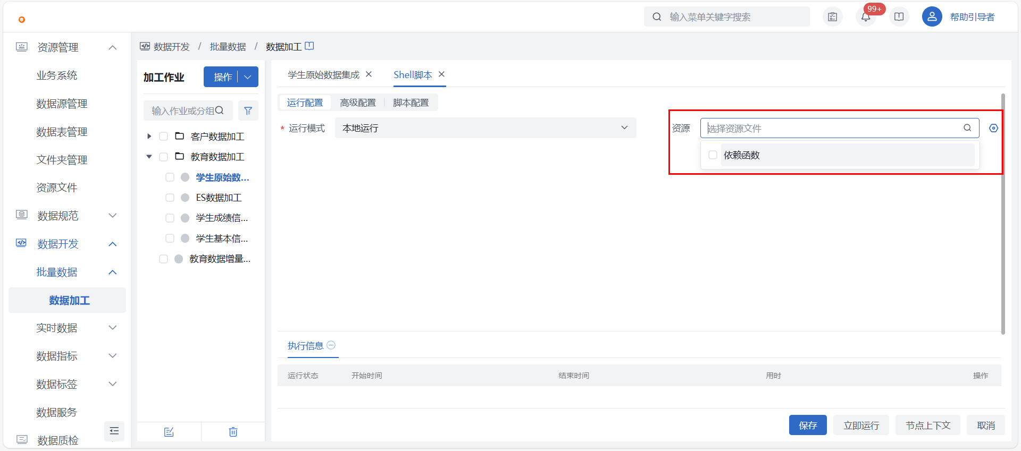The image size is (1021, 451).
Task: Click the vertical scrollbar of config panel
Action: (1003, 214)
